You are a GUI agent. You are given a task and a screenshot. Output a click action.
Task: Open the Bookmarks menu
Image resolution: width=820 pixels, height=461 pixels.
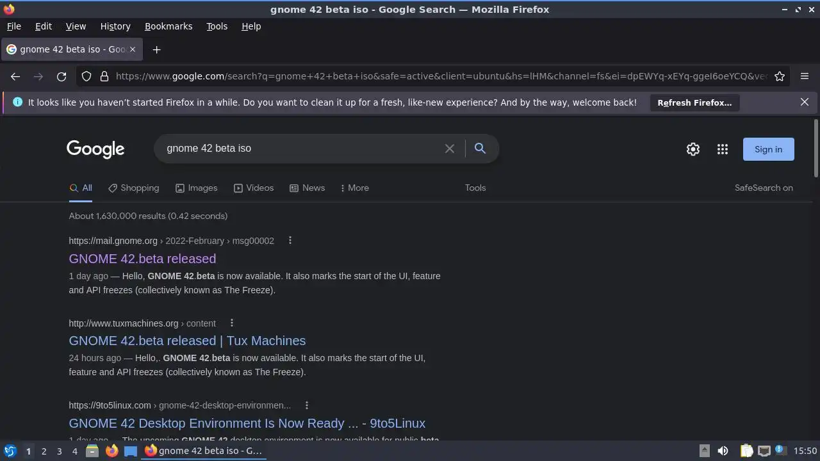point(168,26)
